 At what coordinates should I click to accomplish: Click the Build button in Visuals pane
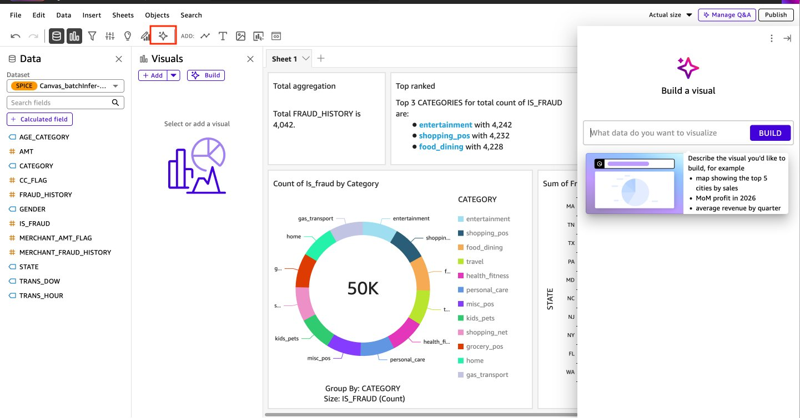[206, 75]
